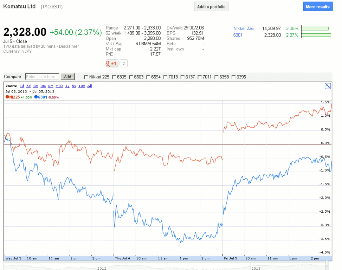The height and width of the screenshot is (270, 342).
Task: Select the 1y zoom range
Action: click(x=67, y=86)
